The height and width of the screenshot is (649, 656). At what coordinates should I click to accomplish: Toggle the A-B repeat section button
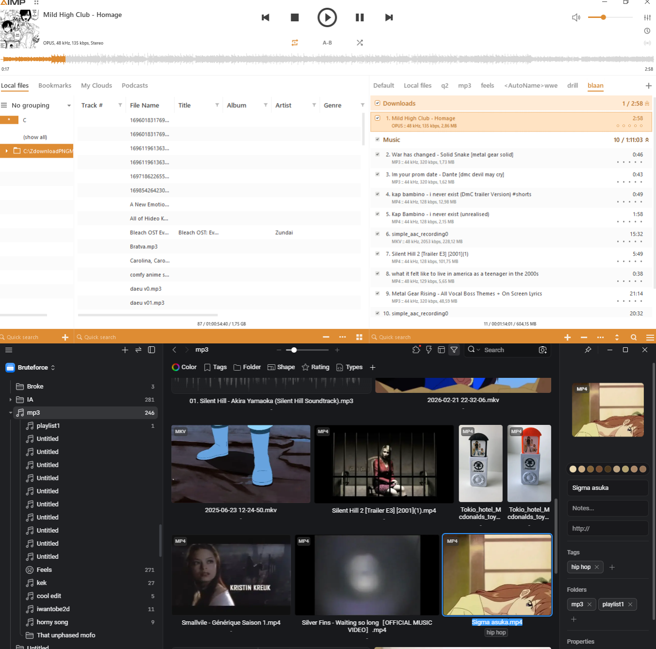pos(328,43)
